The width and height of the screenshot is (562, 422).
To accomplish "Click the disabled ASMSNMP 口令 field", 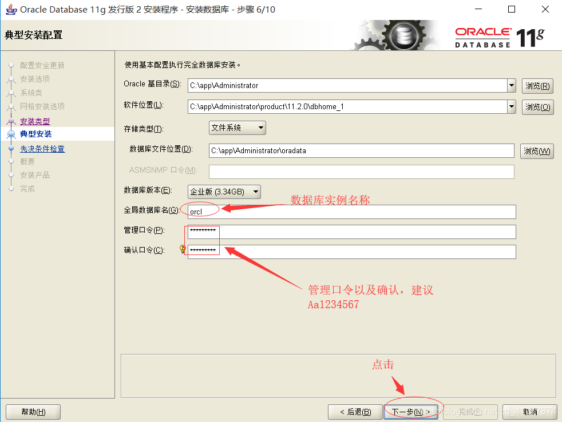I will [361, 172].
